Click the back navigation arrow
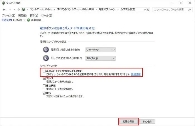Viewport: 195px width, 126px height. 4,9
